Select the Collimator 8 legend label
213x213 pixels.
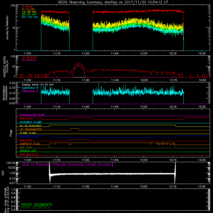point(30,88)
